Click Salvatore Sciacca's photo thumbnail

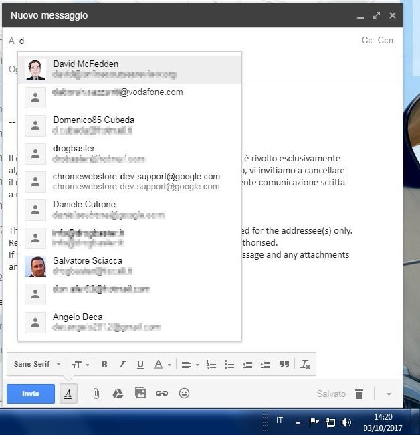click(35, 266)
